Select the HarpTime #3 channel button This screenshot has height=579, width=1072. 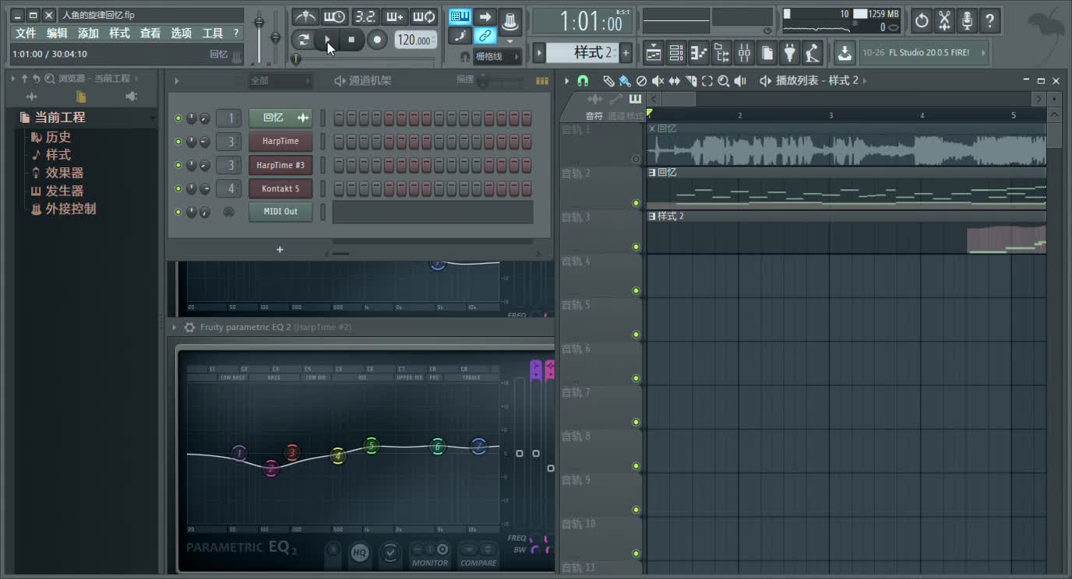point(280,165)
